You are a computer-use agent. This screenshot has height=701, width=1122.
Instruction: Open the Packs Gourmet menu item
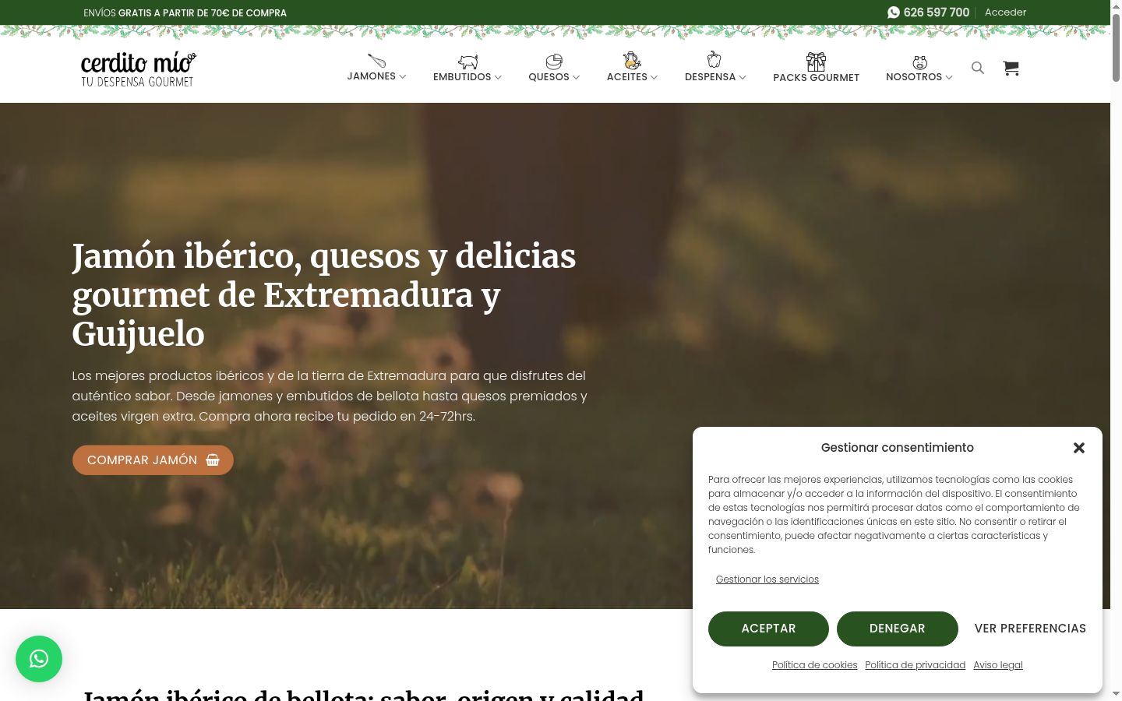817,78
